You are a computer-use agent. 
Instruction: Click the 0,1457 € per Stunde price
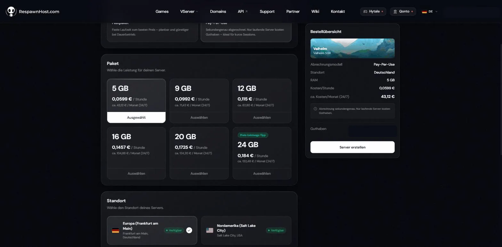(x=128, y=147)
